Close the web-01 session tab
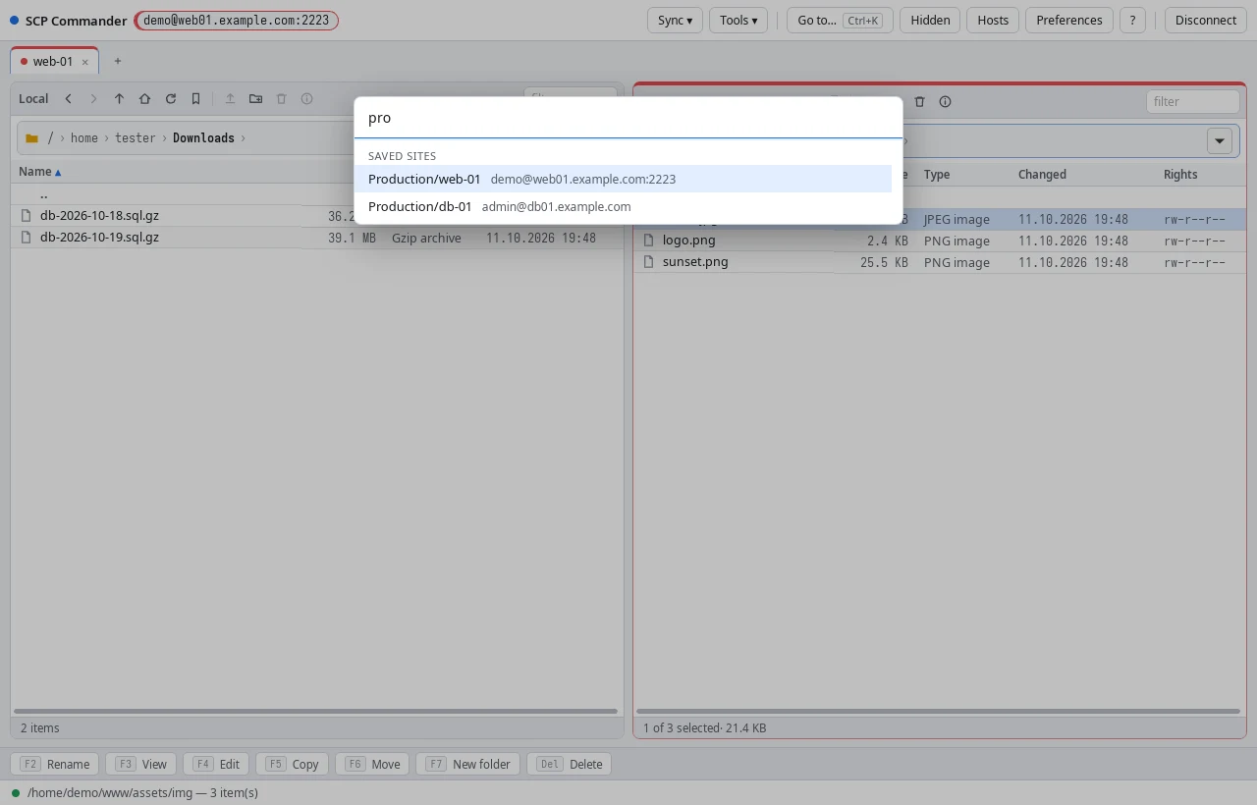 click(84, 62)
